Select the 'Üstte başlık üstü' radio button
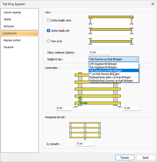Screen dimensions: 157x162 [48, 20]
